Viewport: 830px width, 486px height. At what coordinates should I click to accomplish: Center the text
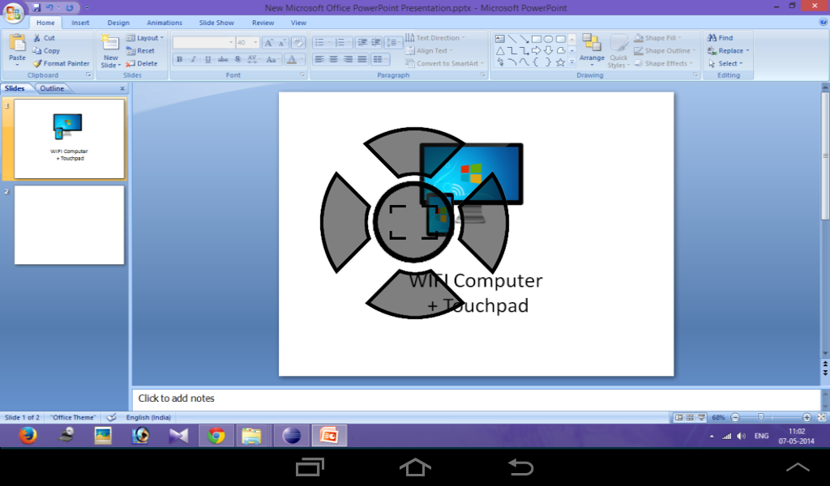333,59
